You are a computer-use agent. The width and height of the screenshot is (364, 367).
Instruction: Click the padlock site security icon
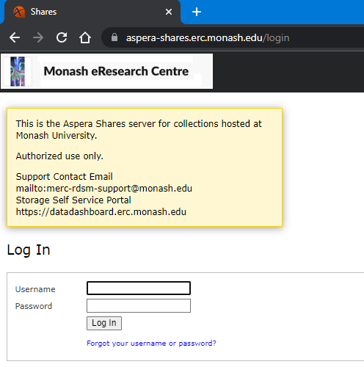click(x=114, y=37)
